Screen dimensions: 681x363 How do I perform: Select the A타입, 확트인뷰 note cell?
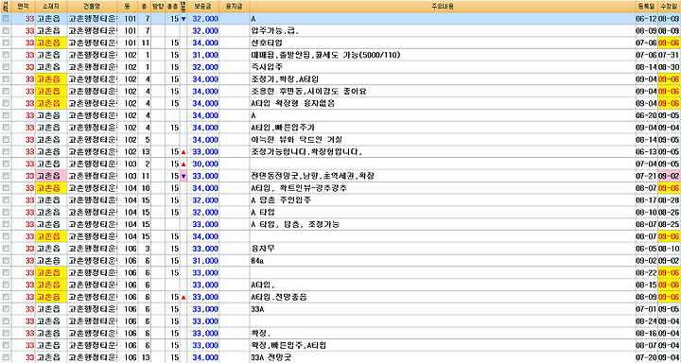coord(299,188)
